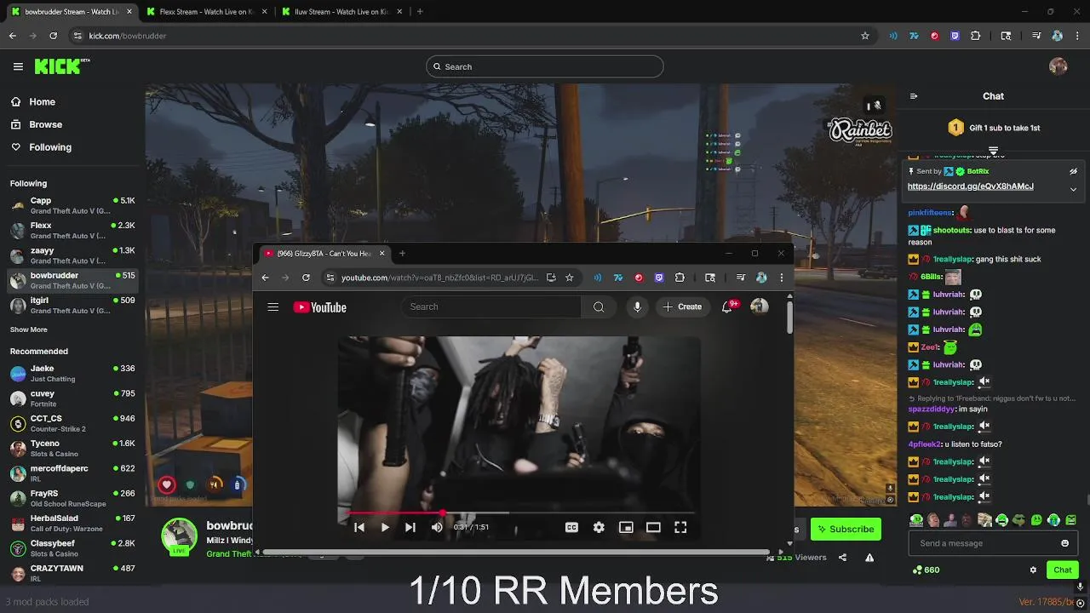Focus the YouTube search field
The image size is (1090, 613).
coord(491,306)
